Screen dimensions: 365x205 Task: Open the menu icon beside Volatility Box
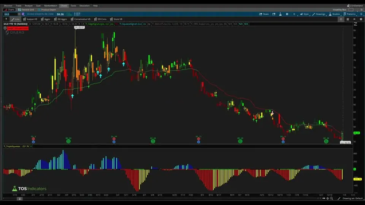(361, 10)
